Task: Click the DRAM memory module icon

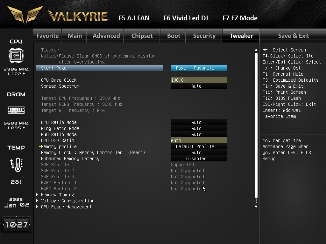Action: pos(16,110)
